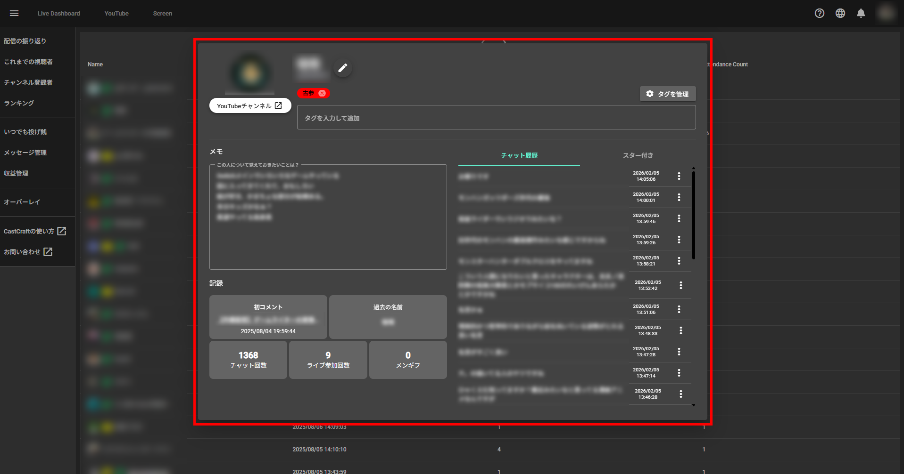Screen dimensions: 904x474
Task: Go to メッセージ管理 in the sidebar
Action: (25, 152)
